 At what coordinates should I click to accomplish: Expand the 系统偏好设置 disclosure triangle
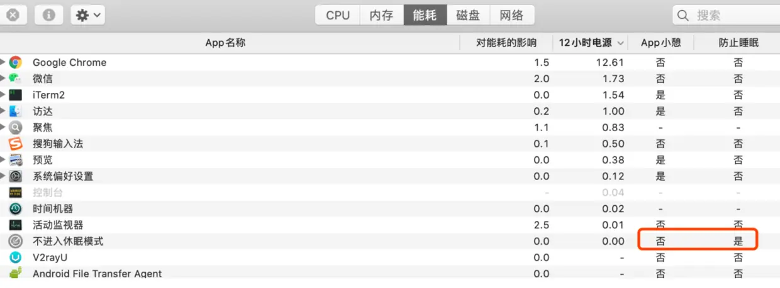point(3,176)
